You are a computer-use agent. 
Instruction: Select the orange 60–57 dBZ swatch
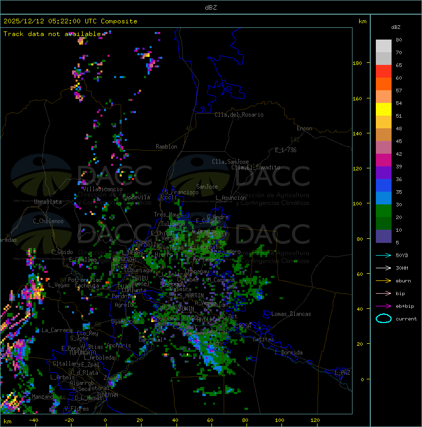[x=383, y=84]
